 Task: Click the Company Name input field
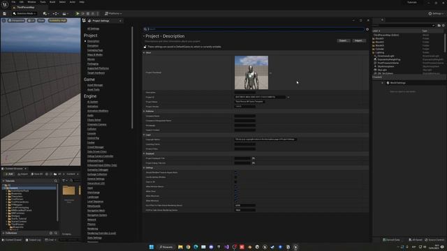tap(245, 116)
